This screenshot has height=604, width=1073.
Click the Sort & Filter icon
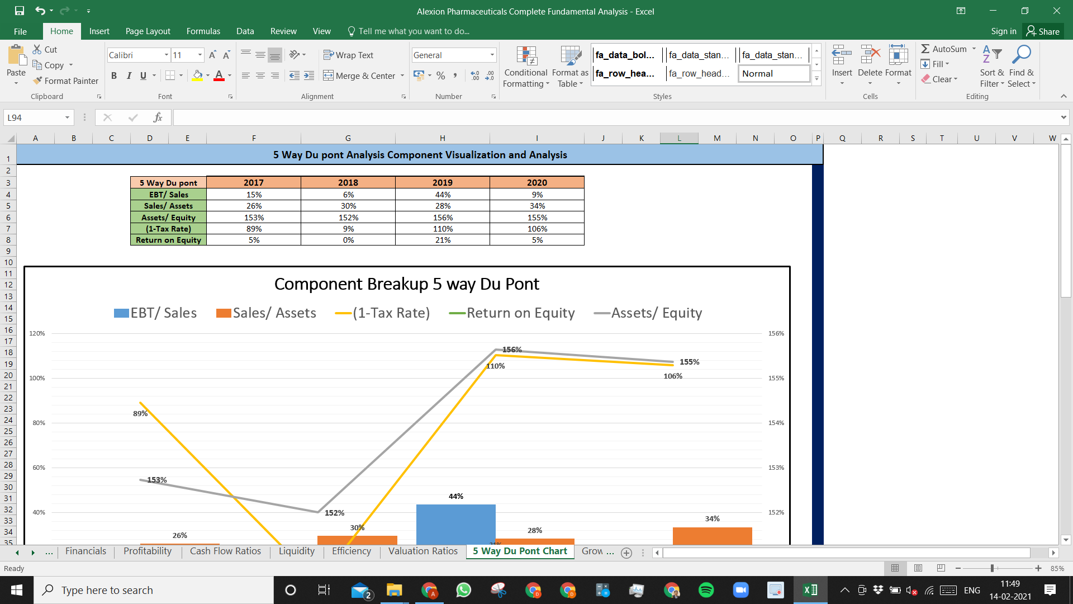tap(992, 54)
